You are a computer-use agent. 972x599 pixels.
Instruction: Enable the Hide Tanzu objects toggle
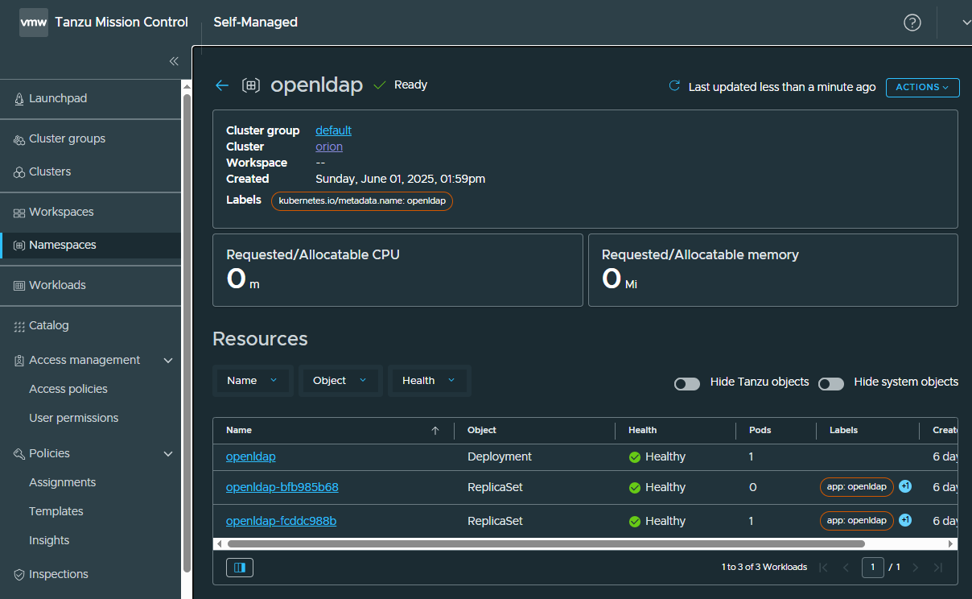[x=687, y=384]
